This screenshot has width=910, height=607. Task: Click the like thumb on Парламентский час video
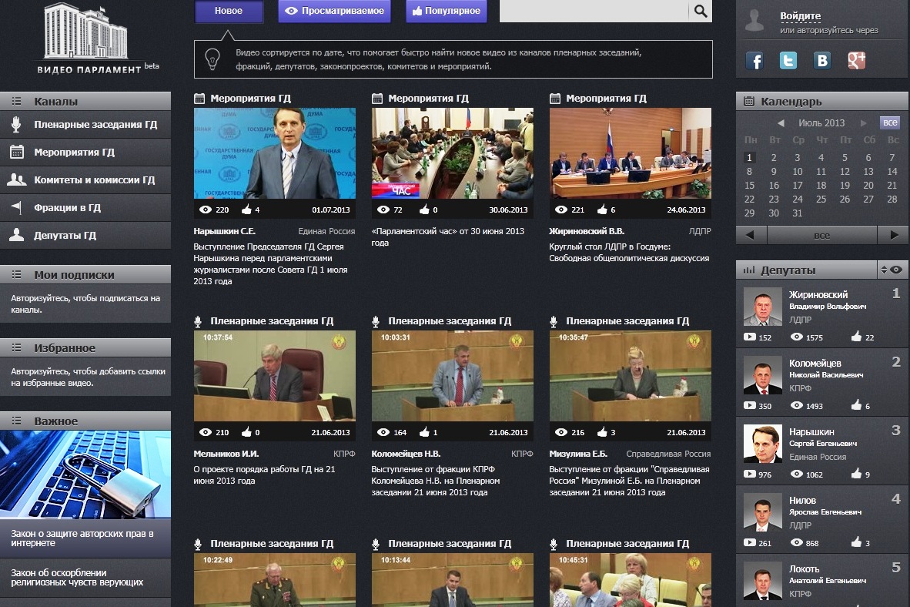pyautogui.click(x=424, y=209)
